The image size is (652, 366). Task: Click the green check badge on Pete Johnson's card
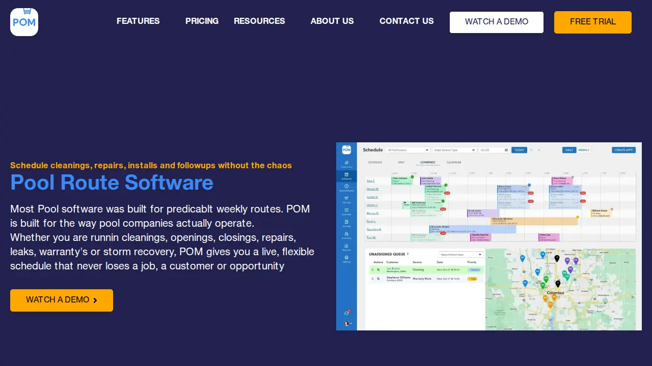pos(412,177)
